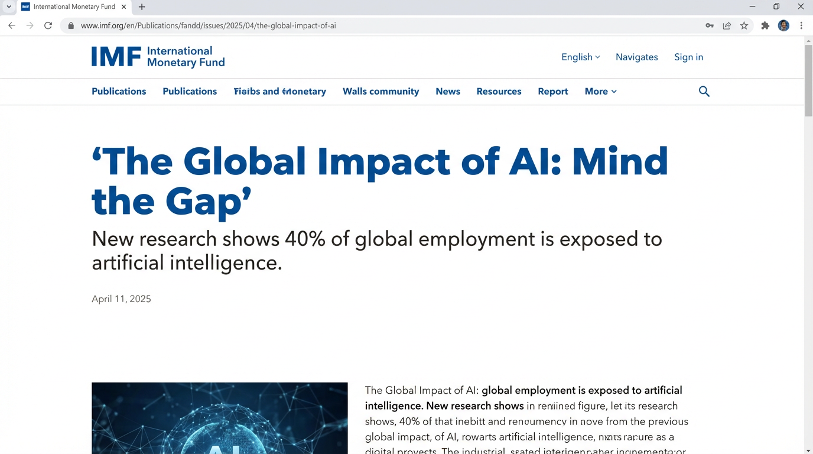Select the Resources navigation item
The height and width of the screenshot is (454, 813).
point(499,92)
